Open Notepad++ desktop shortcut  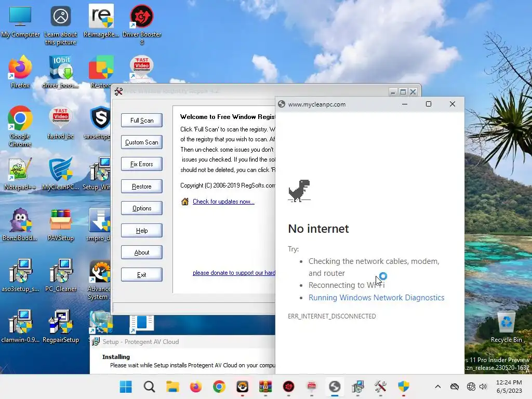20,174
